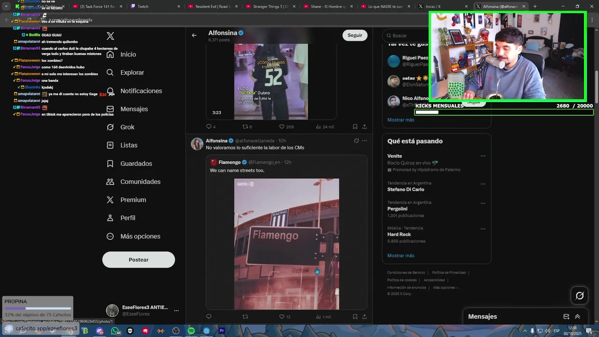Like the video post with 206 likes

pyautogui.click(x=286, y=127)
